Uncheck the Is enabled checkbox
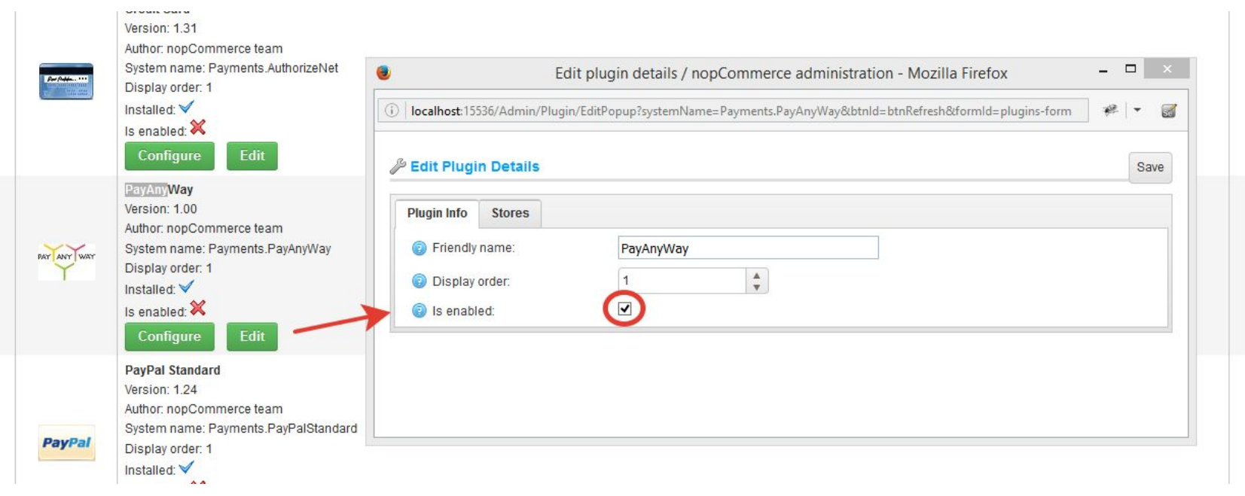The height and width of the screenshot is (496, 1245). pos(624,309)
